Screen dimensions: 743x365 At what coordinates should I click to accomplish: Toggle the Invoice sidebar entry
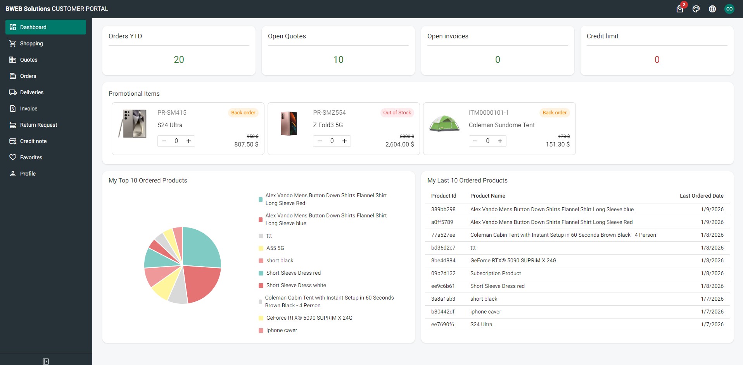click(x=29, y=108)
